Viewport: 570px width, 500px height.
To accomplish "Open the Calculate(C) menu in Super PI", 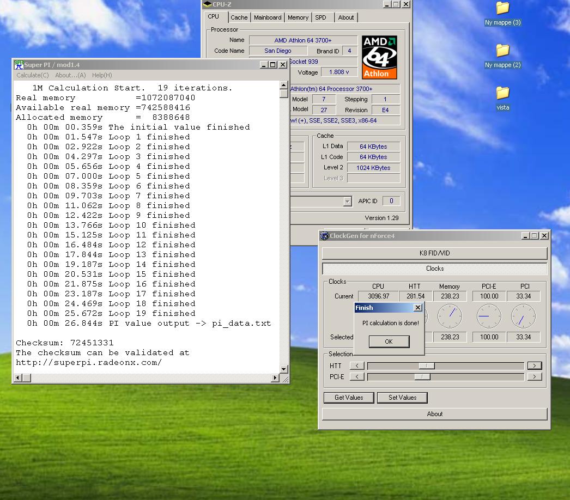I will tap(33, 75).
